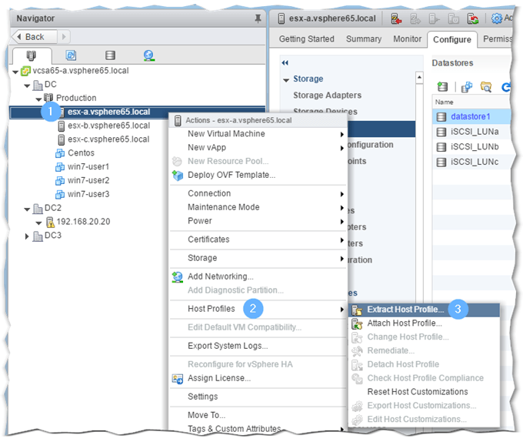Open Power submenu

click(258, 221)
